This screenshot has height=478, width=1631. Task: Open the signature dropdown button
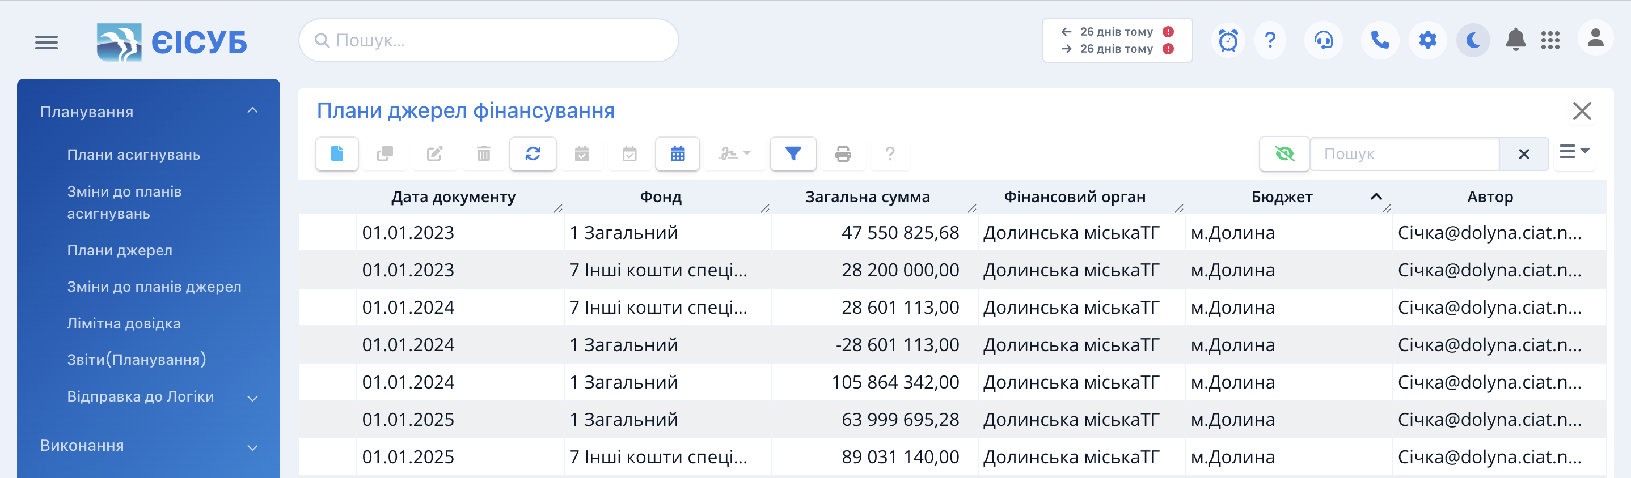(734, 153)
